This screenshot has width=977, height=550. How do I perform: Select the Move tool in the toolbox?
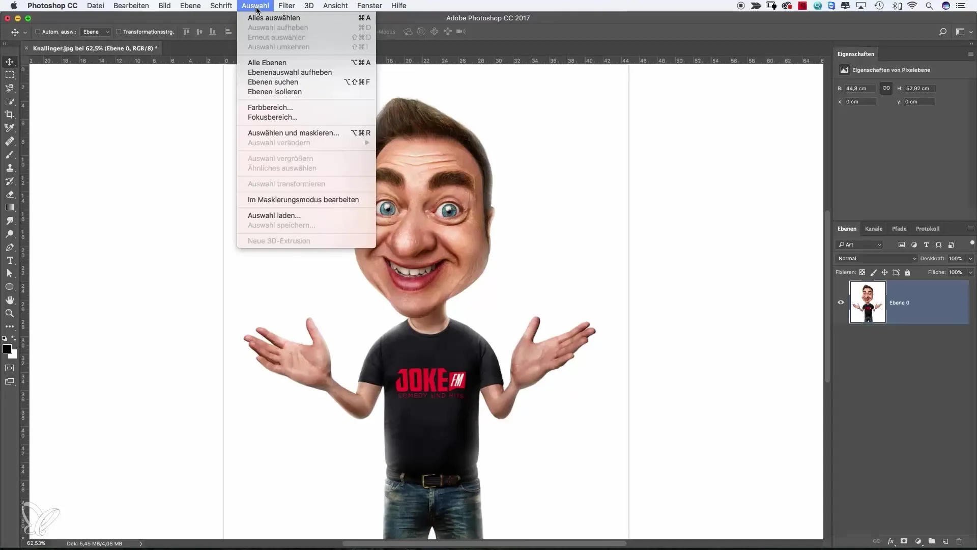click(10, 62)
